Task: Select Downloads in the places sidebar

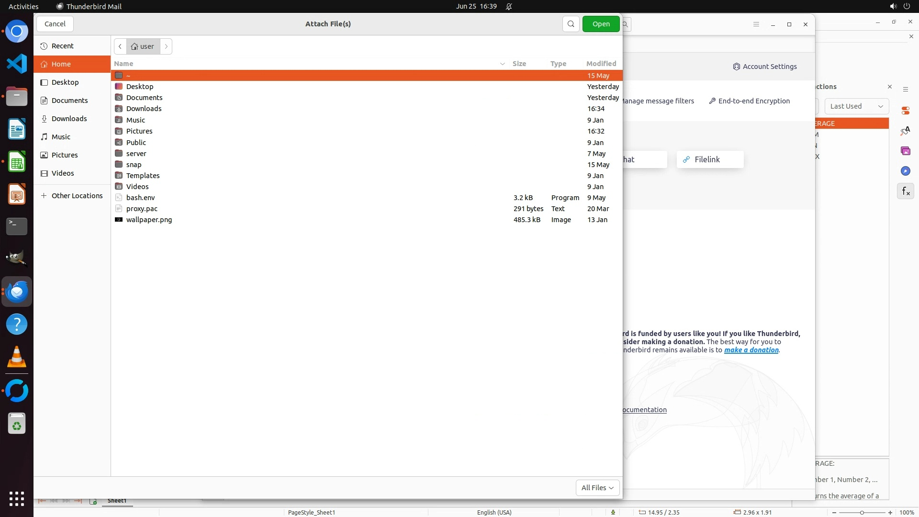Action: [x=69, y=119]
